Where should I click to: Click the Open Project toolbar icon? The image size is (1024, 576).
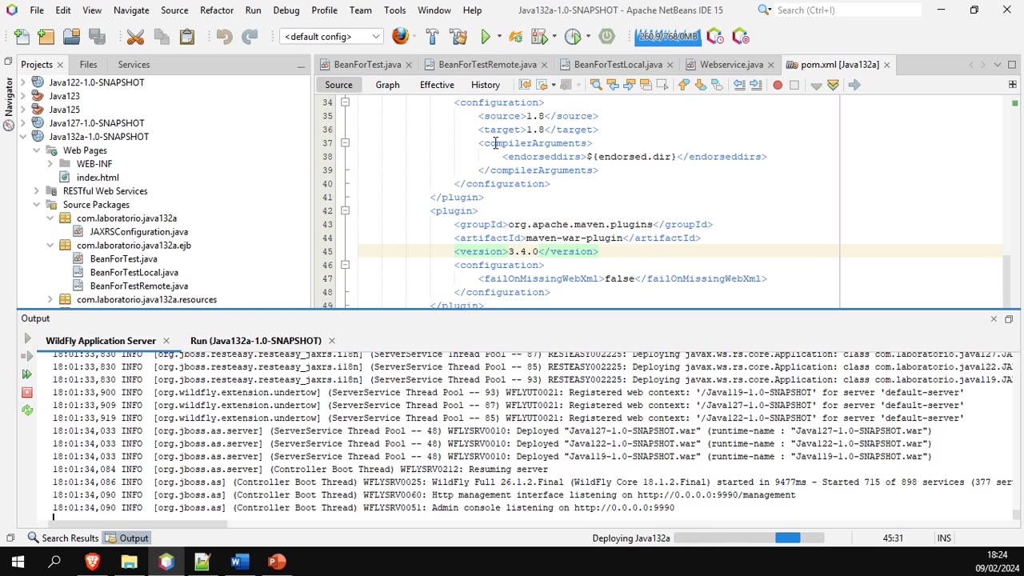71,37
